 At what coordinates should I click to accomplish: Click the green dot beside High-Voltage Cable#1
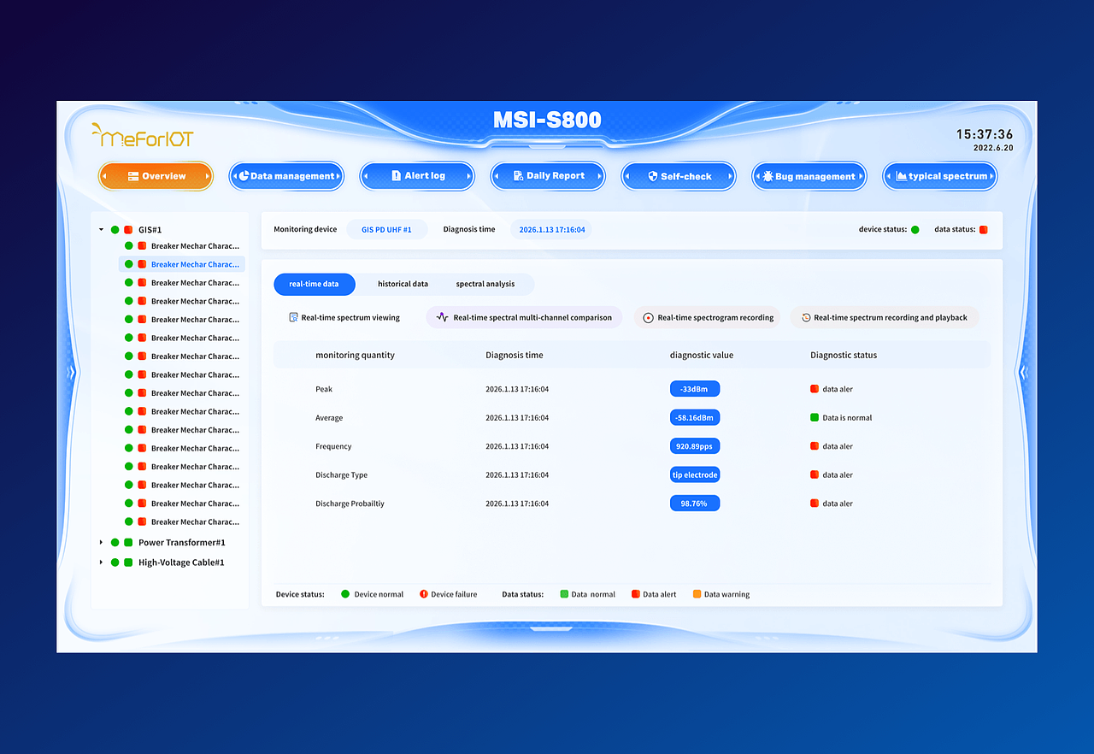click(x=115, y=563)
